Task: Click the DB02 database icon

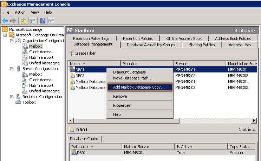Action: coord(72,76)
